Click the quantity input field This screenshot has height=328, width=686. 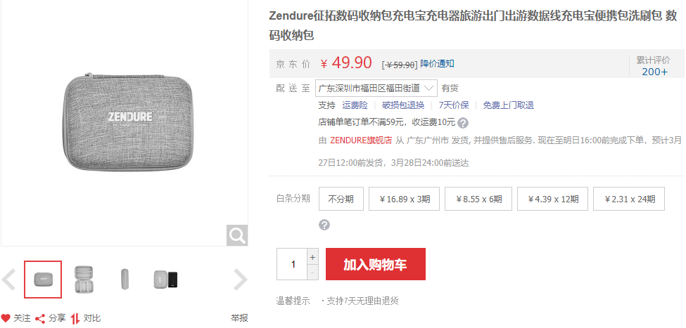pos(292,264)
